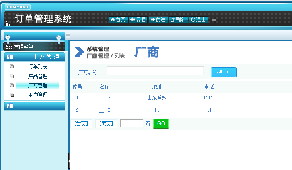Expand the second empty sidebar section
The width and height of the screenshot is (292, 170).
(34, 106)
